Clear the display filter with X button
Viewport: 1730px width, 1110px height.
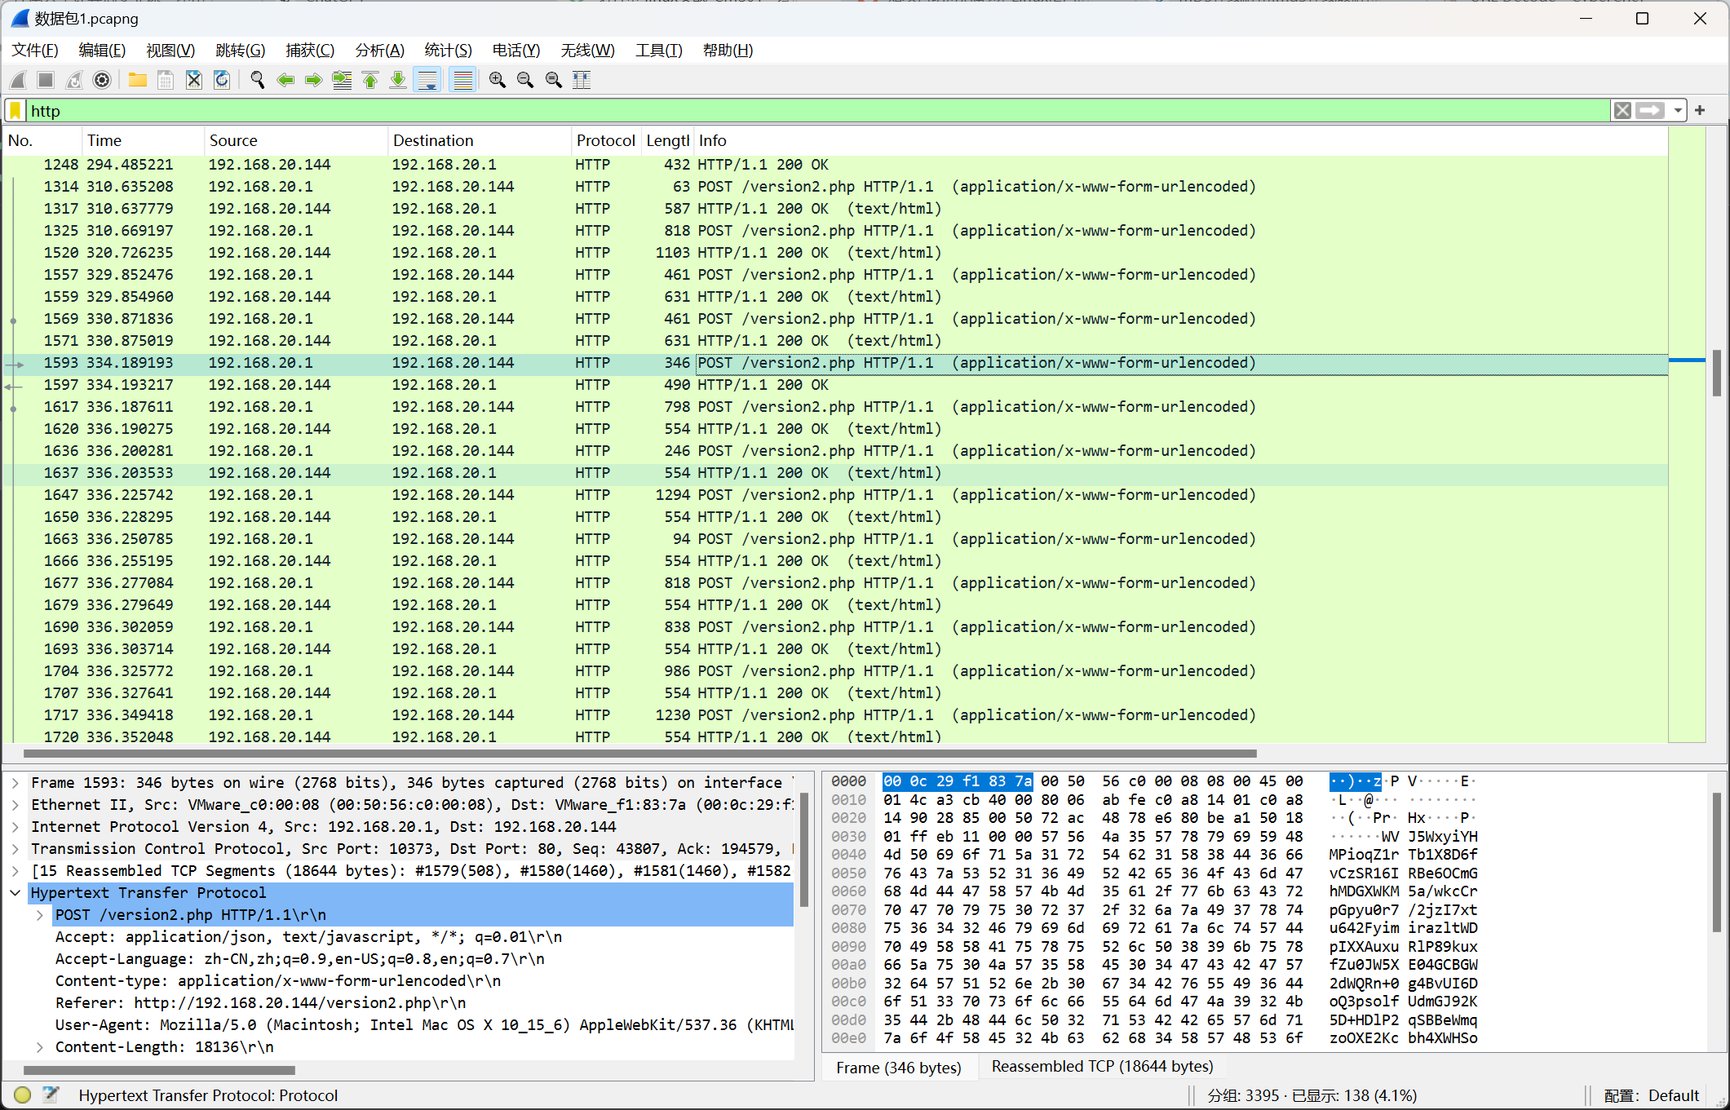[x=1622, y=111]
